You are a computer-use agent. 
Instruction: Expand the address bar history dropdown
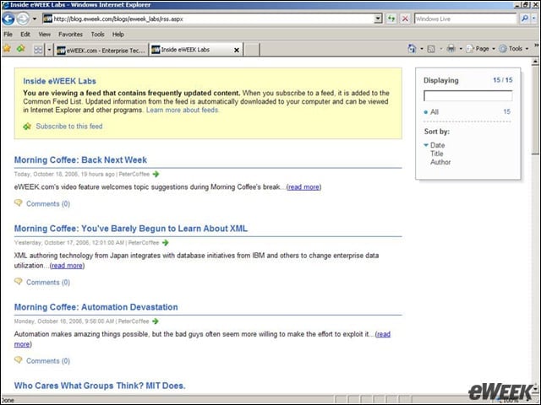point(379,19)
